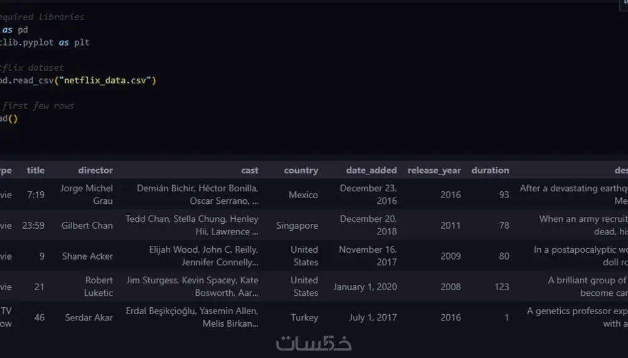Select country cell "Turkey"

pos(305,318)
